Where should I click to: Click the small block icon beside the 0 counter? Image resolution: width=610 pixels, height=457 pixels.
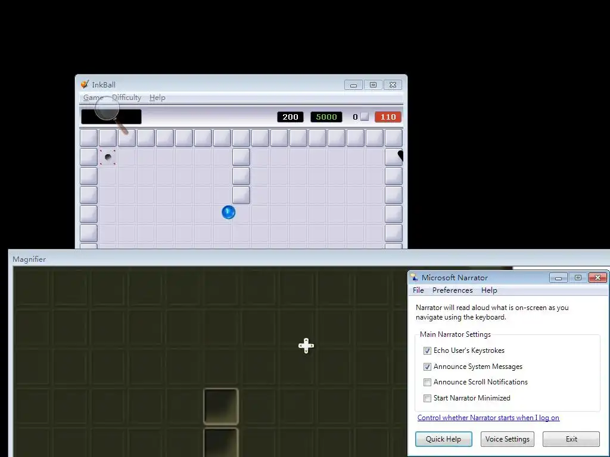point(365,117)
